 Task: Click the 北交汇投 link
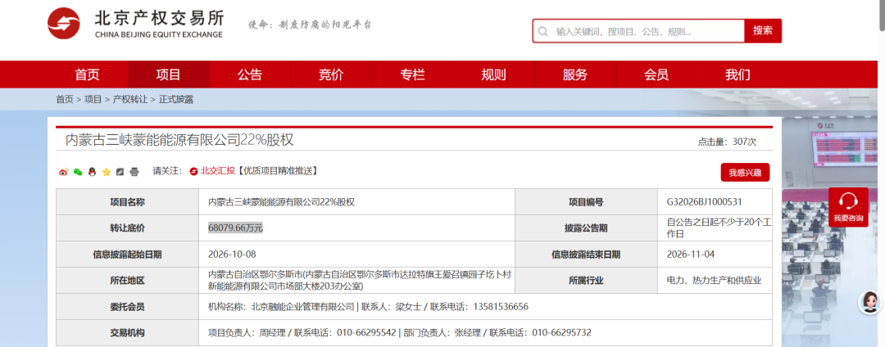(x=217, y=171)
